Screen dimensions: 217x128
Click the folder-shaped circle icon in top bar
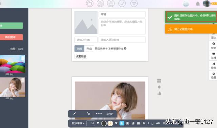(x=90, y=3)
